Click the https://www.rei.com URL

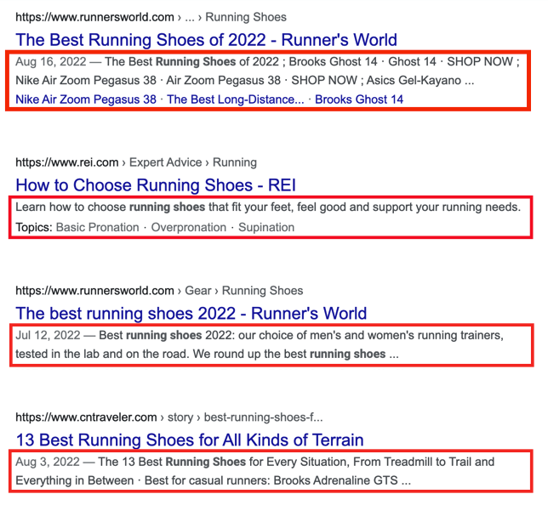67,162
